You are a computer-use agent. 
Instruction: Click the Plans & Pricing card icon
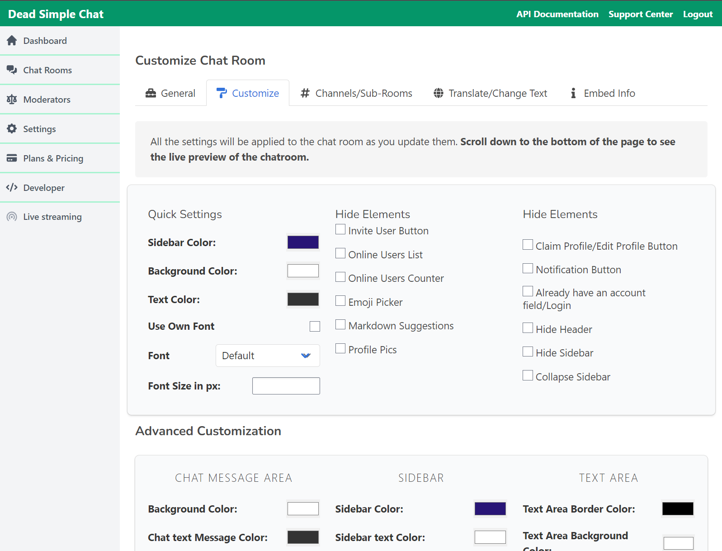tap(12, 158)
